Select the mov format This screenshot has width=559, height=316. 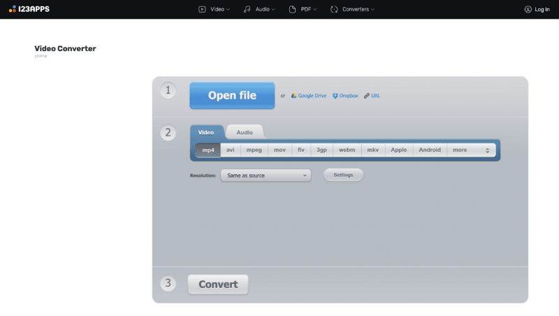(x=280, y=150)
